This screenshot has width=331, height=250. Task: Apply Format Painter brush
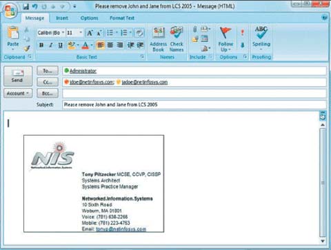click(x=27, y=48)
